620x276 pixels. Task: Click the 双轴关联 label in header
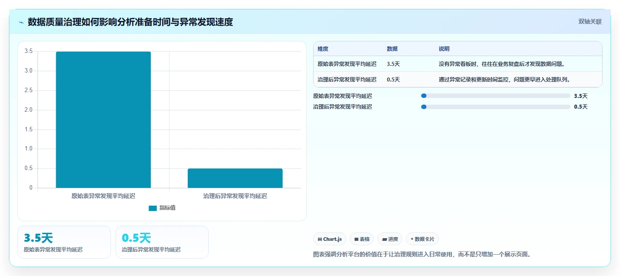coord(590,22)
